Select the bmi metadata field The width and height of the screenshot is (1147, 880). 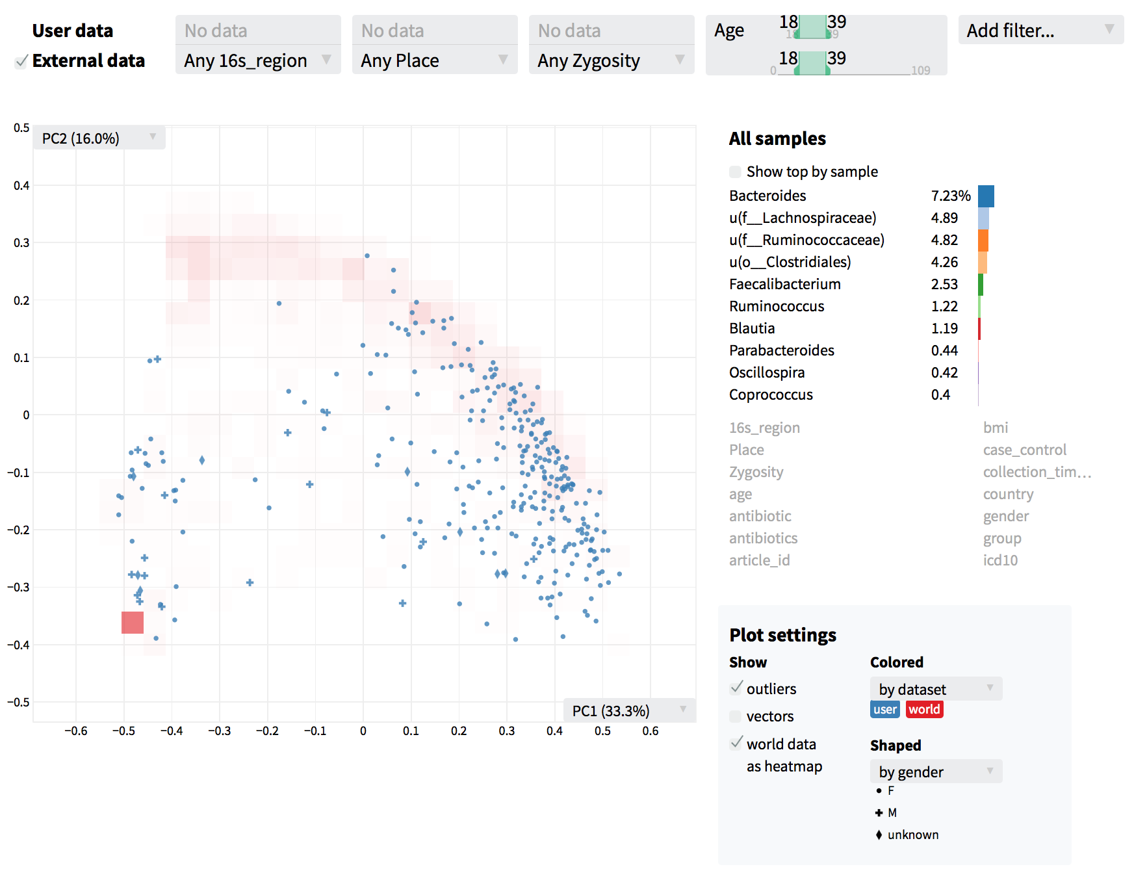click(x=996, y=428)
